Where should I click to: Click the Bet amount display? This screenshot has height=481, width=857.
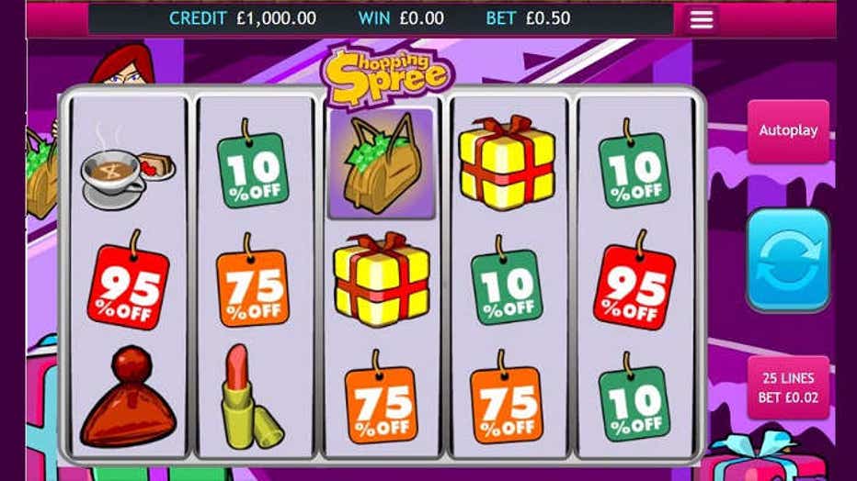(528, 18)
